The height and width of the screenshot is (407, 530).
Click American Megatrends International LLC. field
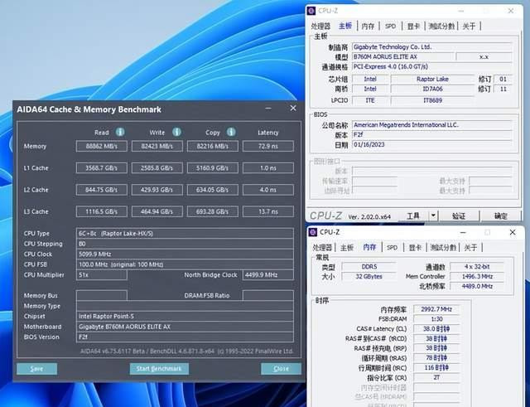432,125
